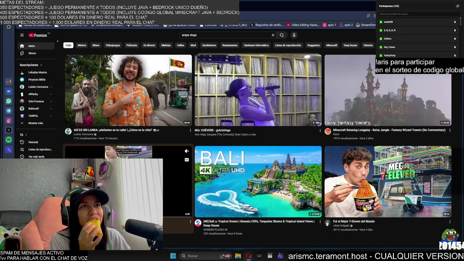Open Proyecto Biblia subscription channel
This screenshot has width=464, height=261.
(x=37, y=80)
